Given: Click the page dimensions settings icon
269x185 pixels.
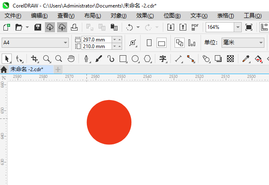Looking at the screenshot, I should click(133, 43).
